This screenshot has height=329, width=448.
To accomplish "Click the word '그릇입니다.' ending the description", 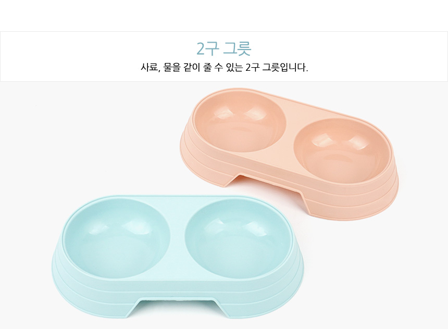I will [285, 68].
